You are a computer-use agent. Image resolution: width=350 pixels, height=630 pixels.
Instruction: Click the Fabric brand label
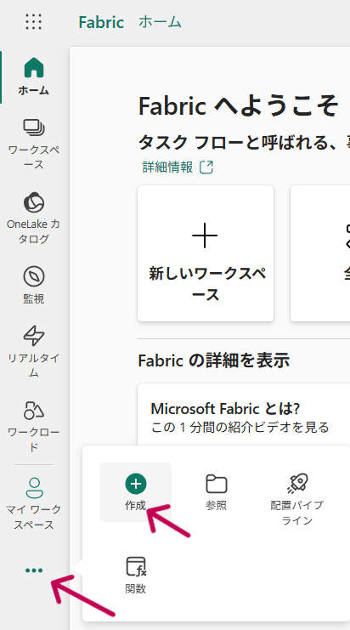[101, 22]
